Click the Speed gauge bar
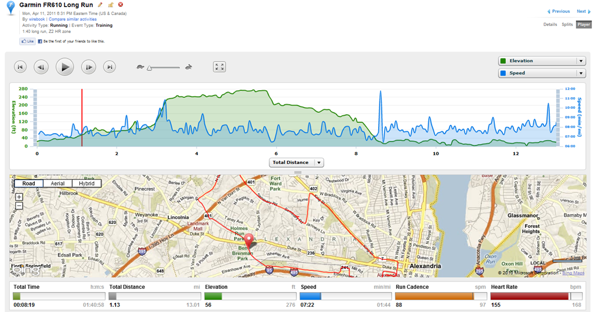Screen dimensions: 594x312 coord(346,296)
